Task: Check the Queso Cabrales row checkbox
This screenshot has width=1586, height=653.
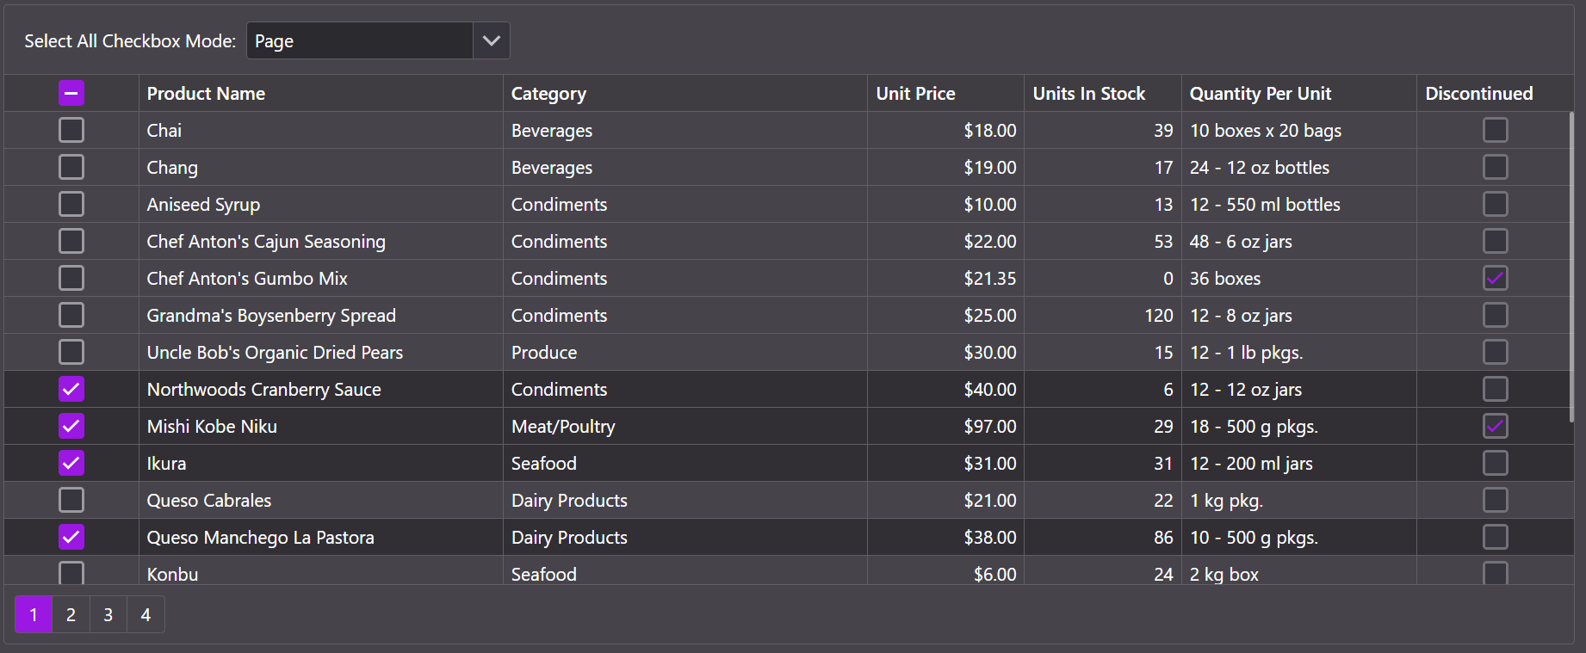Action: [71, 500]
